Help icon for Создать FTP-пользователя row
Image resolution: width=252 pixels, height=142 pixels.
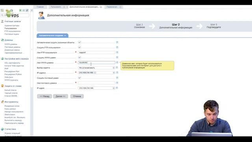pos(117,47)
